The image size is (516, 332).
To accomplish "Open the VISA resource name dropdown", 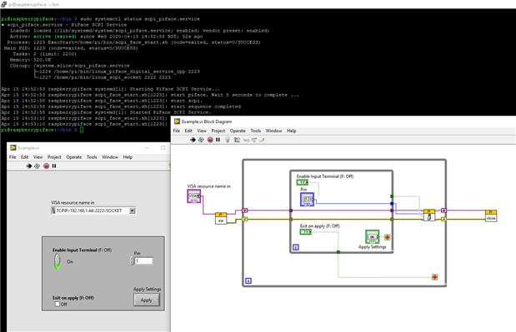I will click(x=132, y=211).
